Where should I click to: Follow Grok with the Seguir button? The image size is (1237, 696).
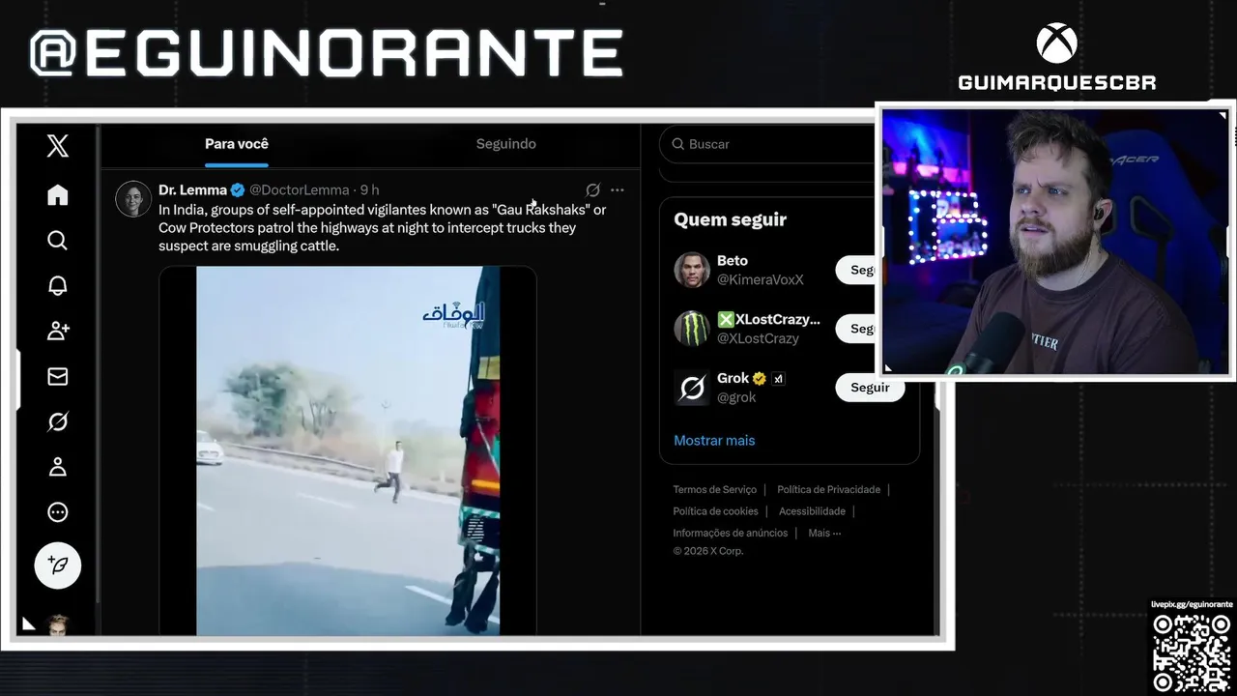click(870, 388)
